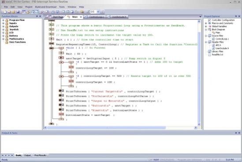Viewport: 242px width, 162px height.
Task: Select the Output tab at bottom
Action: tap(27, 155)
